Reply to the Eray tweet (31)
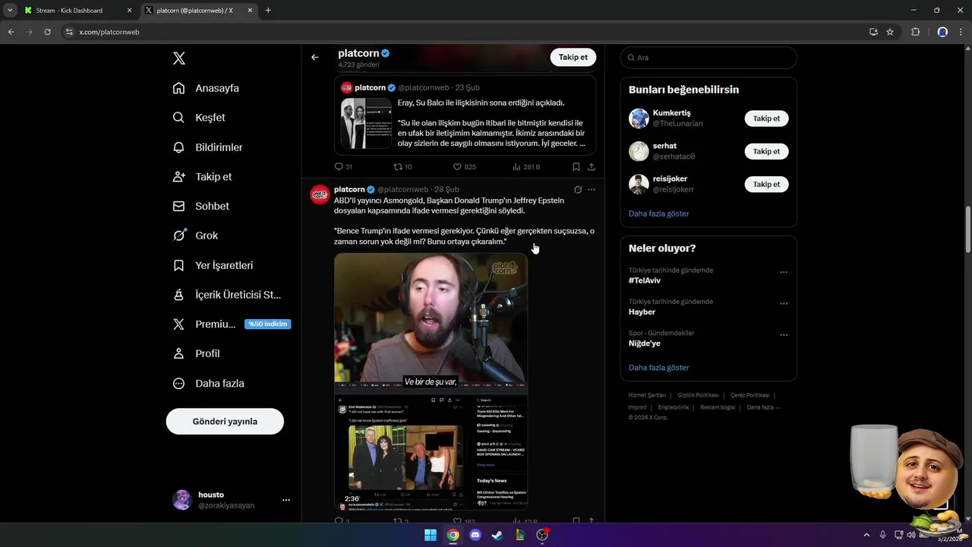The height and width of the screenshot is (547, 972). click(343, 167)
